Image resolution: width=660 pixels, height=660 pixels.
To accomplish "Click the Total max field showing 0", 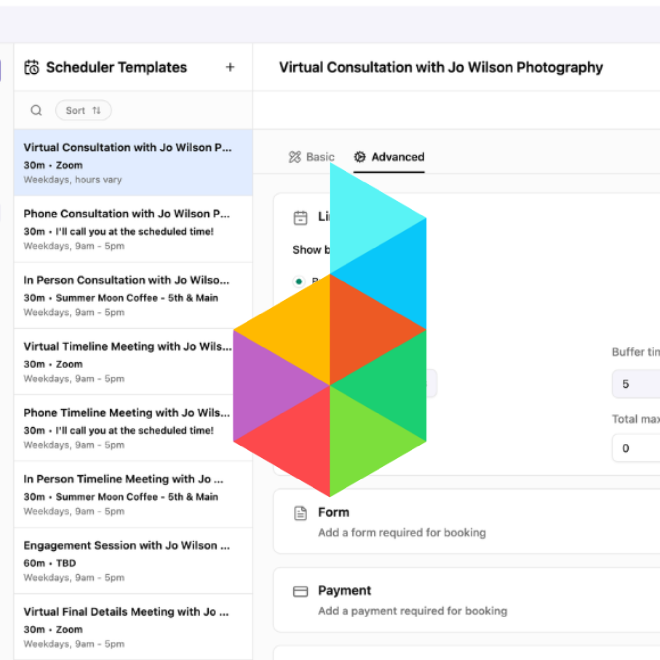I will click(x=636, y=448).
